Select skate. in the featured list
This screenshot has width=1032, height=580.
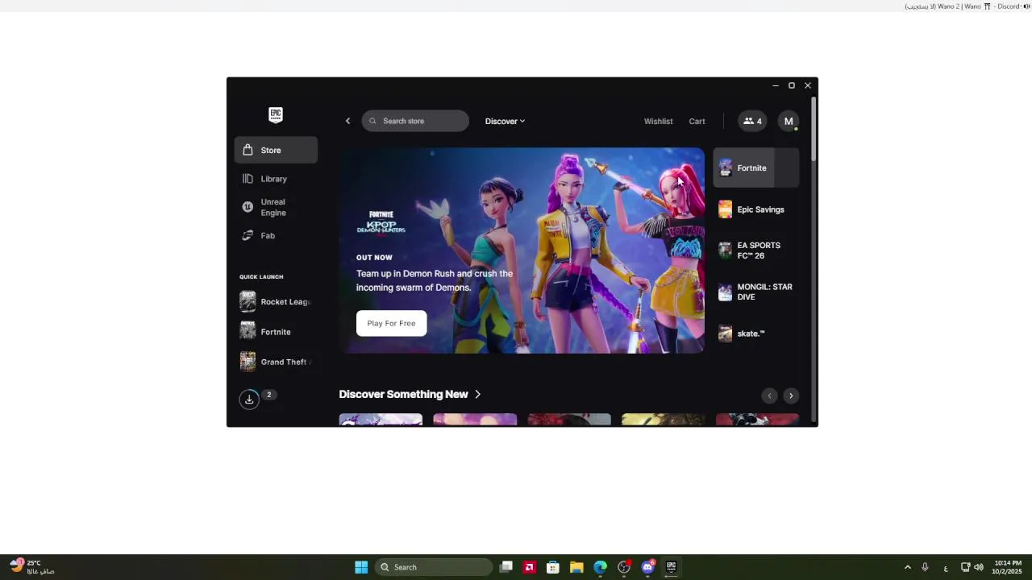(756, 333)
